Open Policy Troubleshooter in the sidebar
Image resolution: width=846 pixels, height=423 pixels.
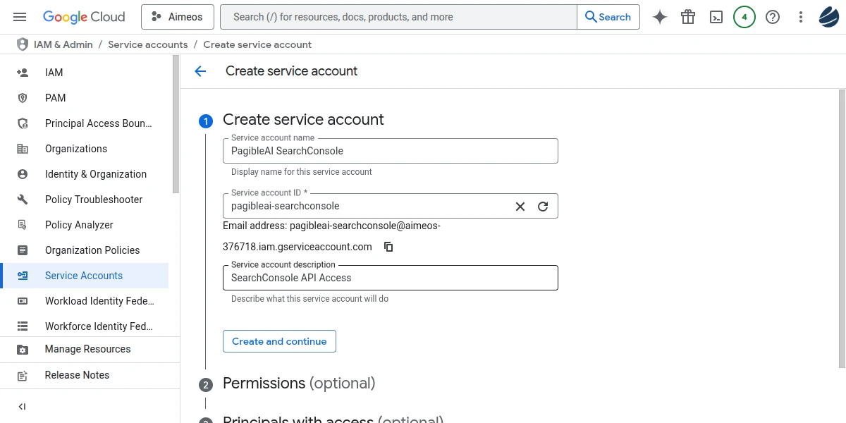[93, 200]
